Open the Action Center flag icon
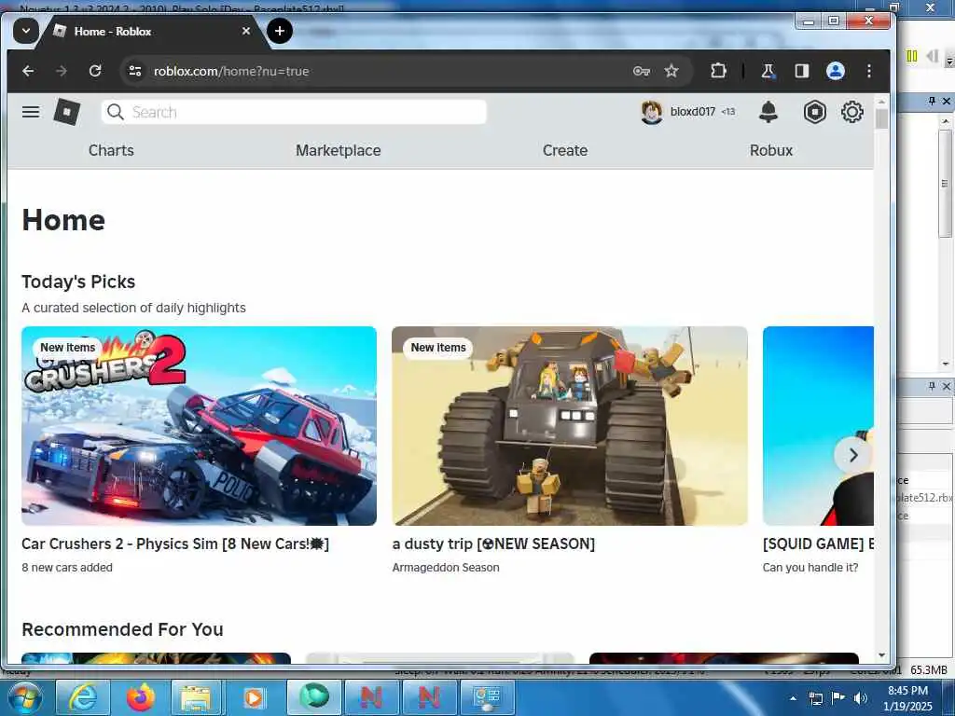The image size is (955, 716). (838, 698)
